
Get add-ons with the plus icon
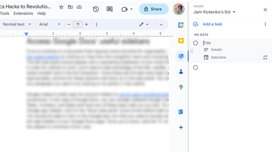(x=181, y=127)
